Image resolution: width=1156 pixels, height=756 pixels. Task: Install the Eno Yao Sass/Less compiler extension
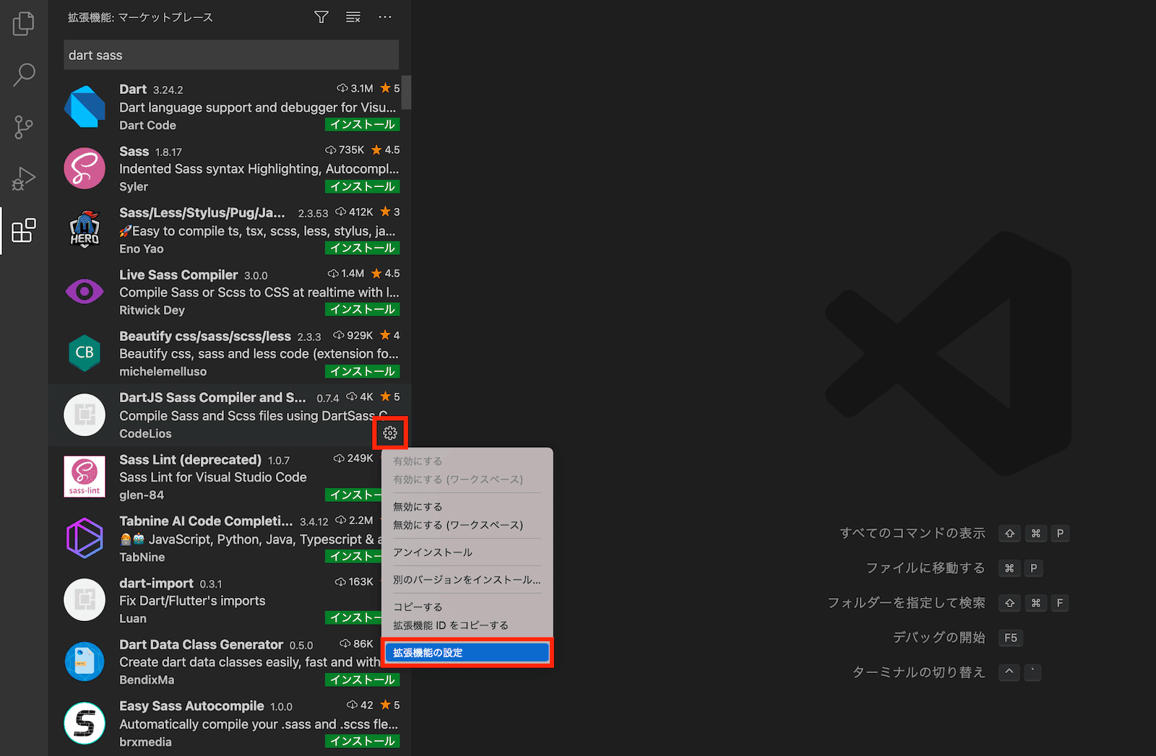[363, 248]
